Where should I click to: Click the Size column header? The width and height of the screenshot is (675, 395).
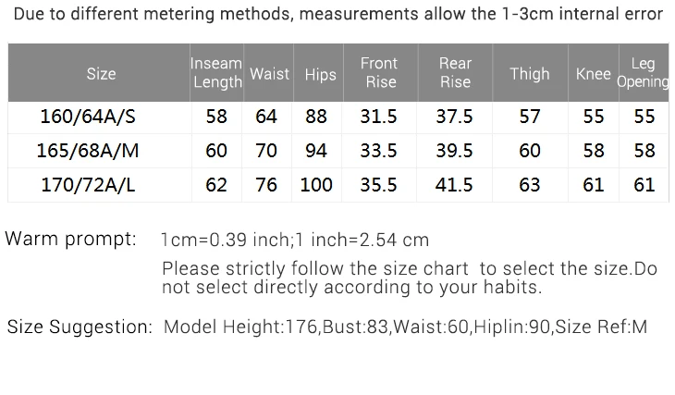click(x=101, y=74)
